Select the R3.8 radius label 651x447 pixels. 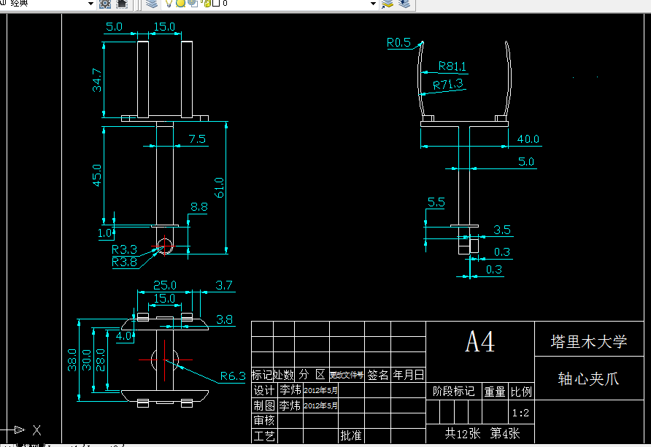(x=124, y=262)
